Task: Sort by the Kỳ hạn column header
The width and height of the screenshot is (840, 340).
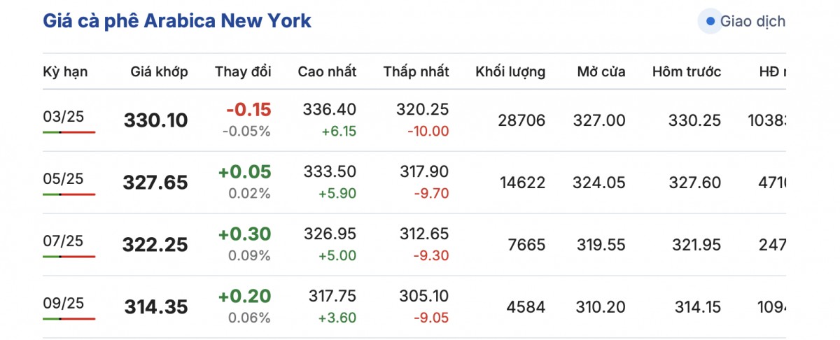Action: point(65,71)
